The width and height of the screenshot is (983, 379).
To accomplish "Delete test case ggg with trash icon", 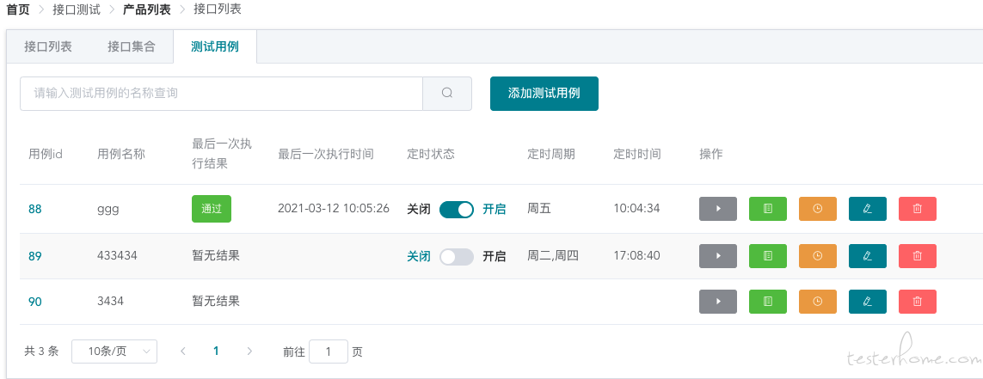I will (x=917, y=209).
